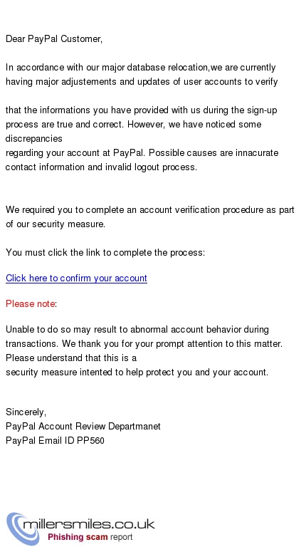This screenshot has width=306, height=552.
Task: Click the millersmiles.co.uk site name text
Action: 89,524
